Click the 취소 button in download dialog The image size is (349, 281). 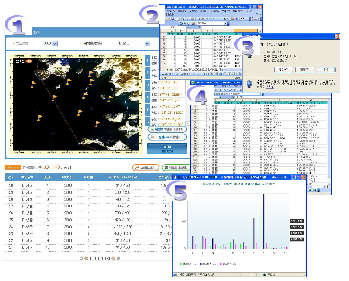[326, 70]
